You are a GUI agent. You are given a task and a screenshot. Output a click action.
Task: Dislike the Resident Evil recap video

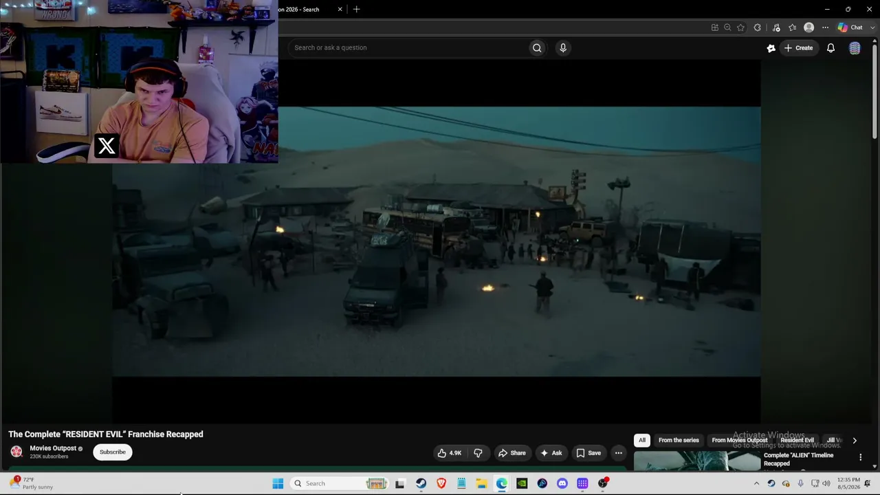click(478, 453)
